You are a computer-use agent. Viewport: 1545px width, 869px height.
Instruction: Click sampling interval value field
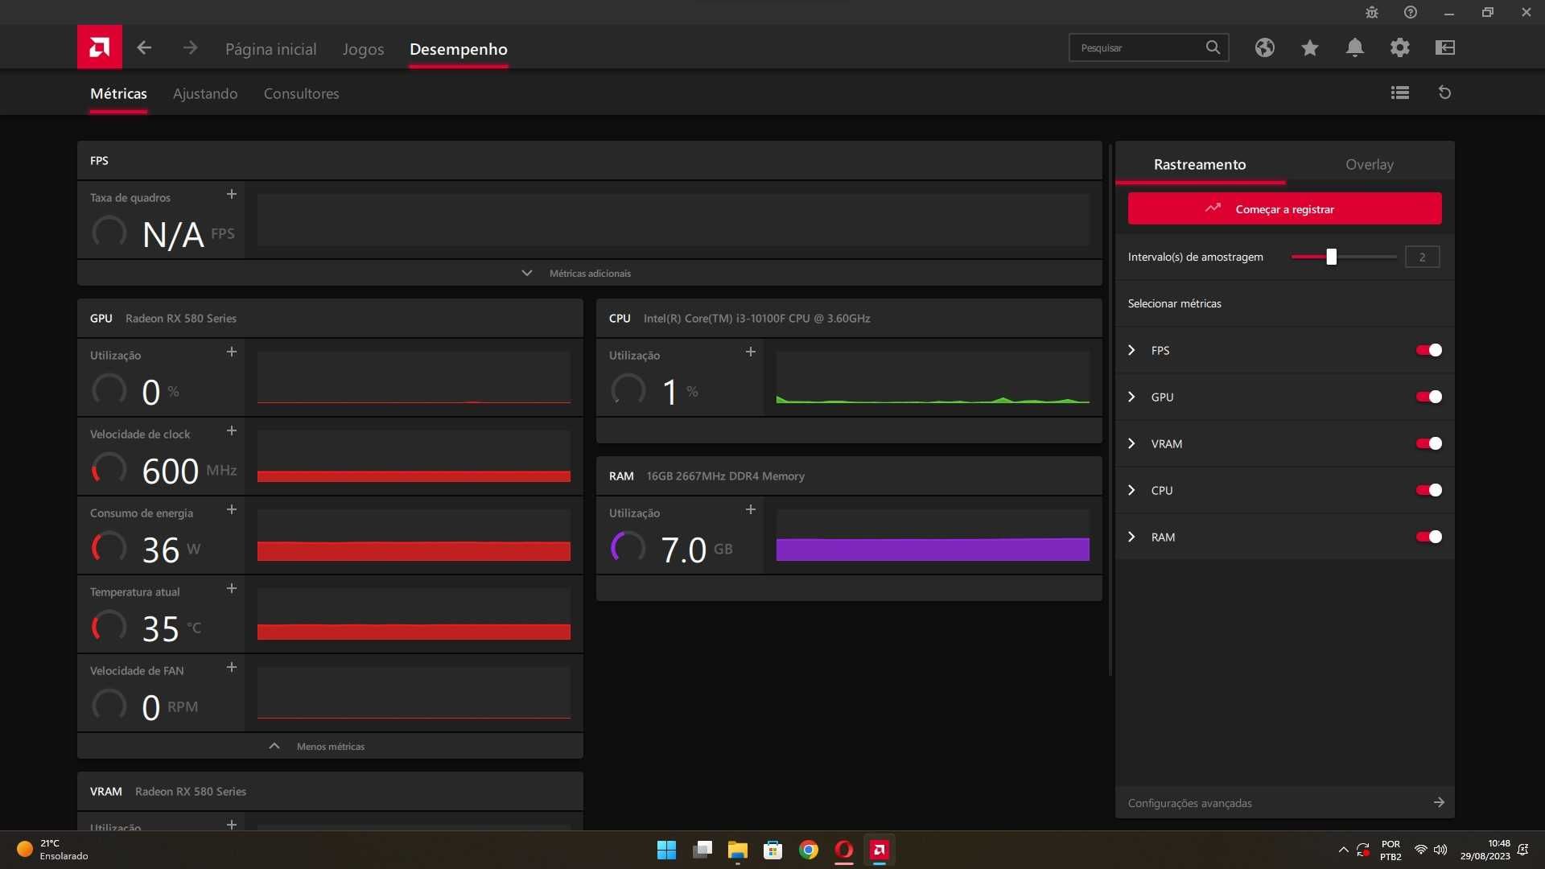1422,257
